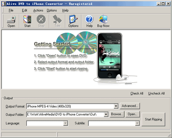Click Browse... for output folder
The height and width of the screenshot is (138, 172).
[x=117, y=114]
